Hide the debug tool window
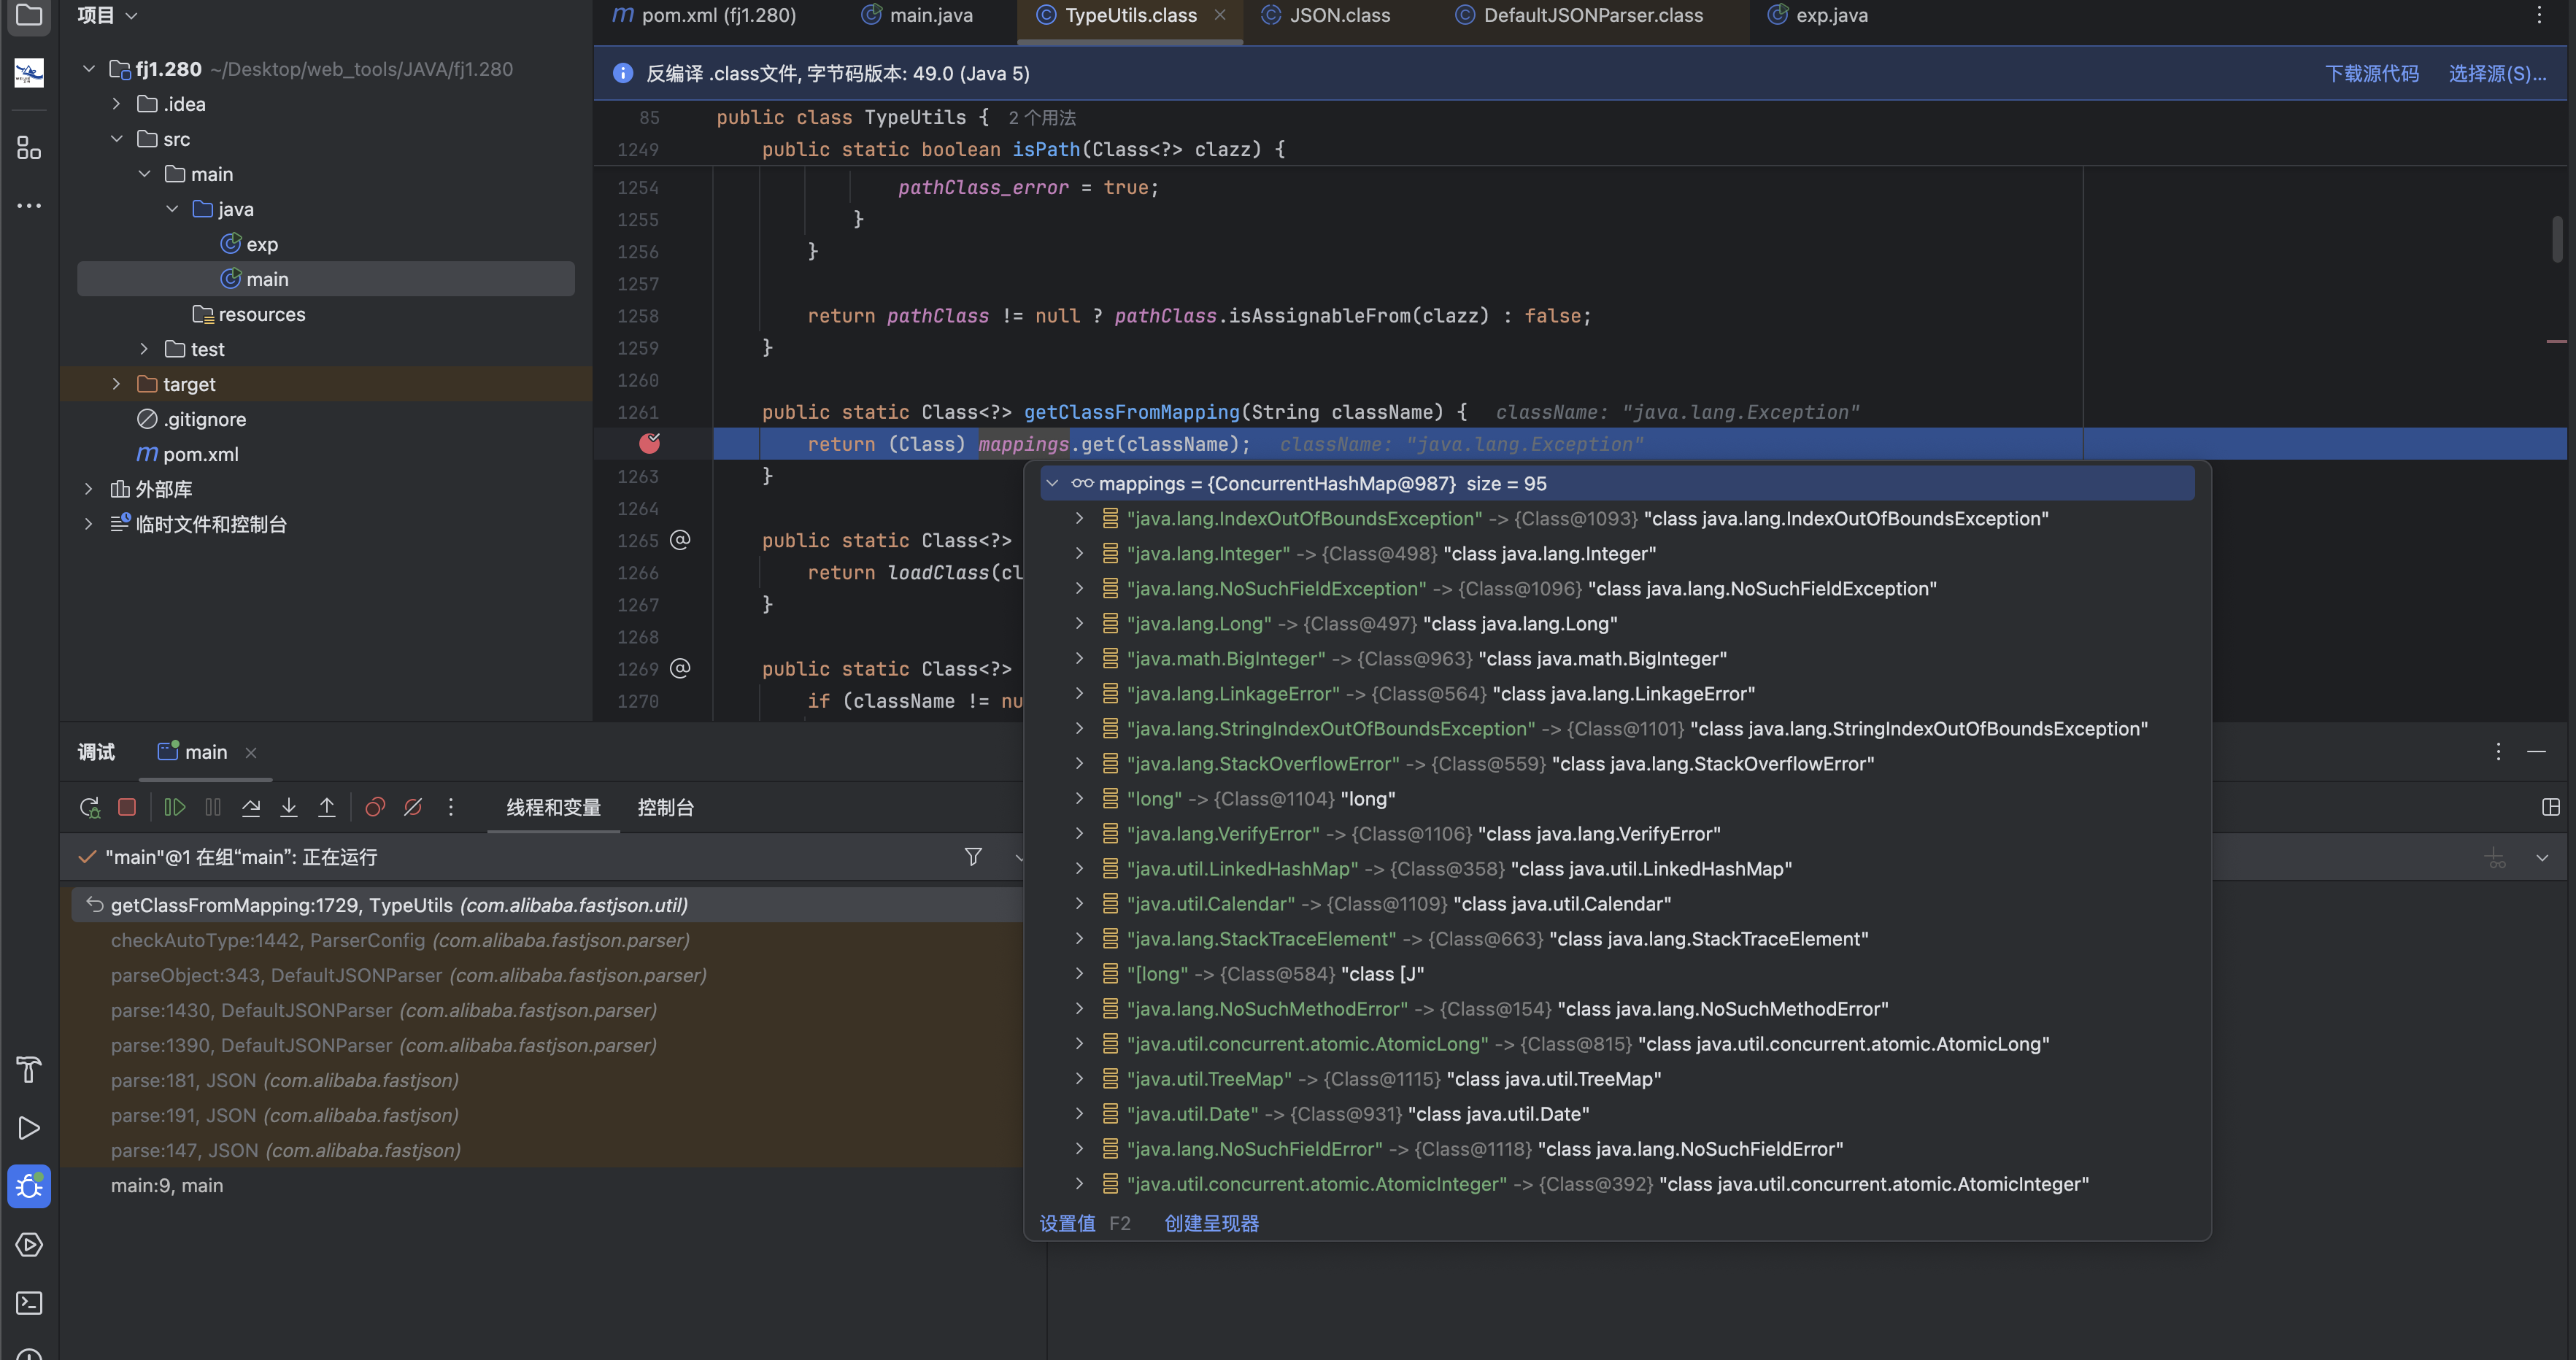Image resolution: width=2576 pixels, height=1360 pixels. coord(2537,752)
